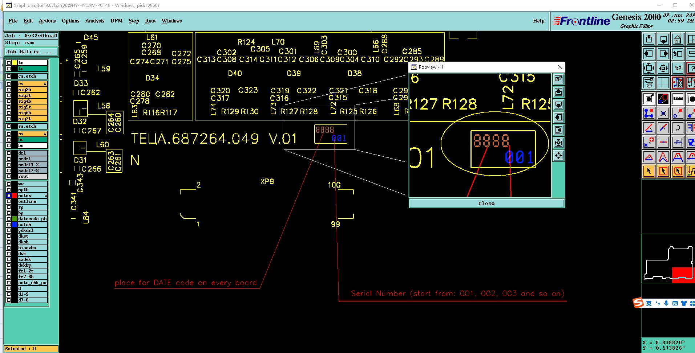Toggle checkbox for layer 'sig5t'
This screenshot has width=695, height=353.
pos(9,107)
